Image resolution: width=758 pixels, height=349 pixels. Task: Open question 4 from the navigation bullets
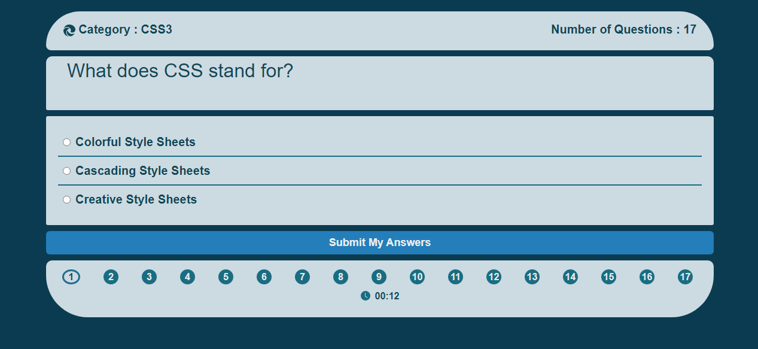pos(187,277)
